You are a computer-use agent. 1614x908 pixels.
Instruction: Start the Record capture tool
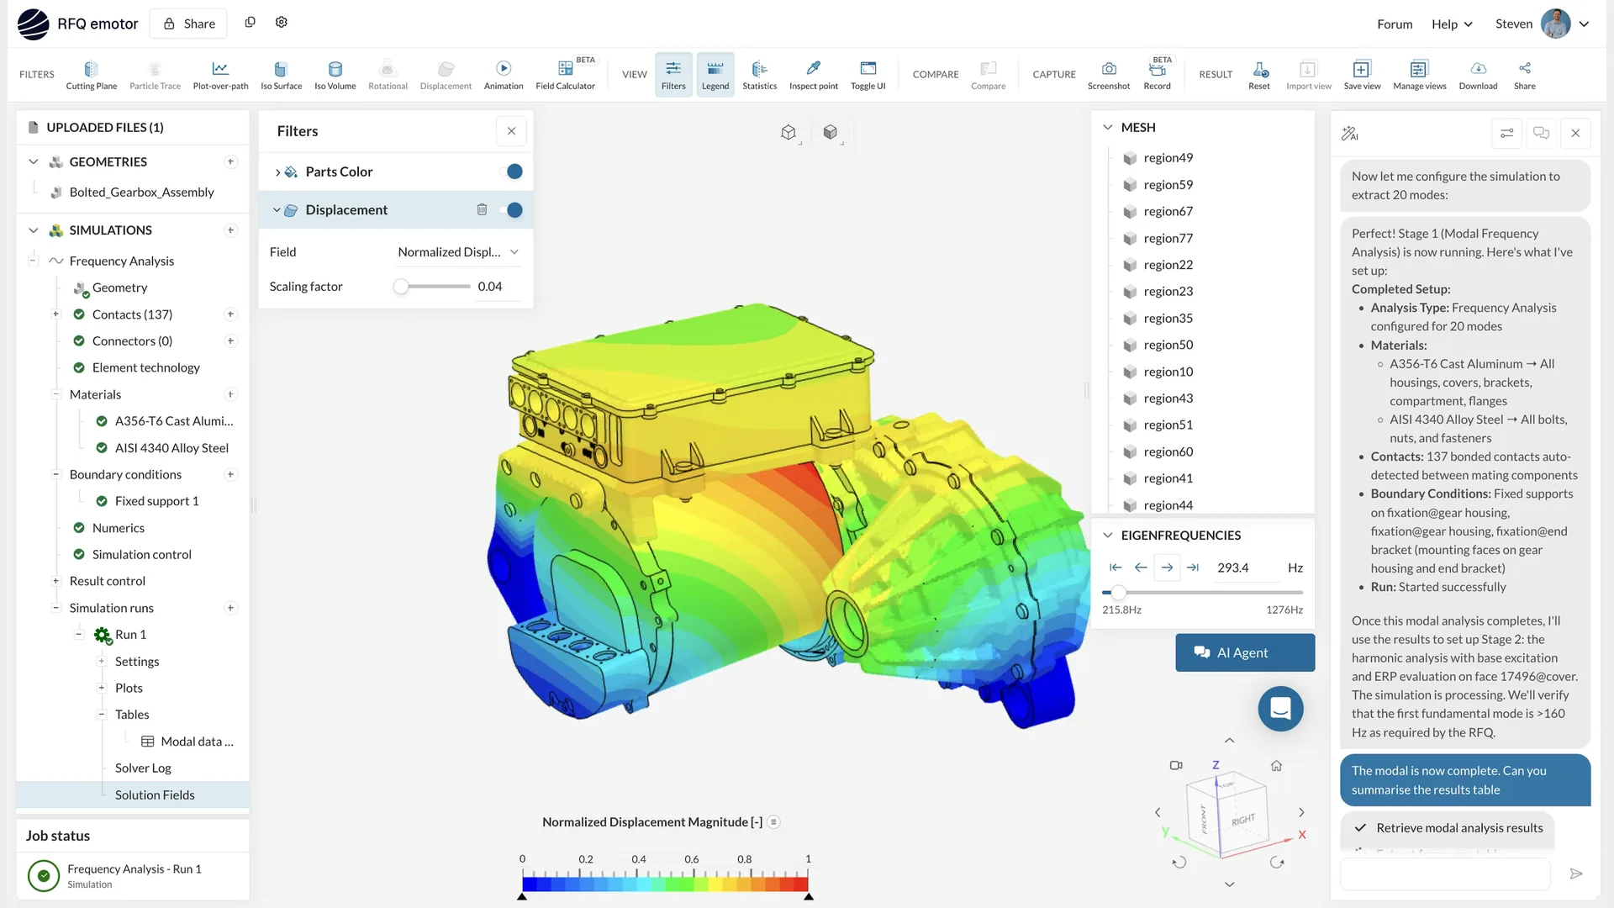[1157, 75]
